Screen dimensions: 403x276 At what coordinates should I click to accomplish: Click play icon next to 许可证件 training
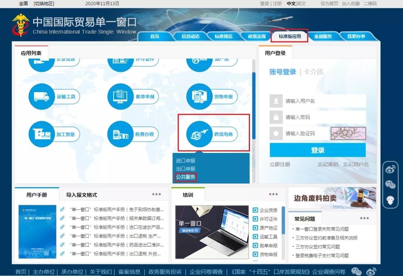[255, 219]
